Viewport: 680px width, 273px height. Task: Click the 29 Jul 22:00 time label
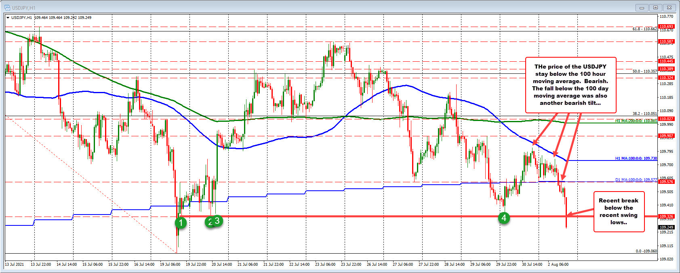pos(506,265)
